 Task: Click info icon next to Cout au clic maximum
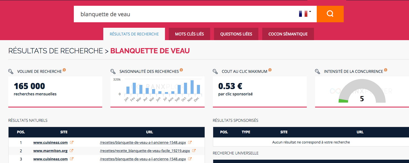[270, 70]
